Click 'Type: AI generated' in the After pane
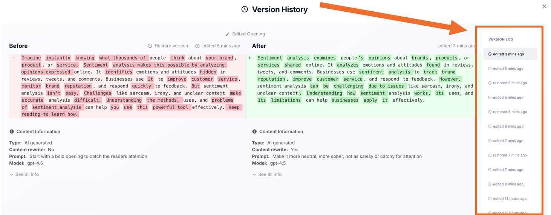551x215 pixels. [273, 143]
